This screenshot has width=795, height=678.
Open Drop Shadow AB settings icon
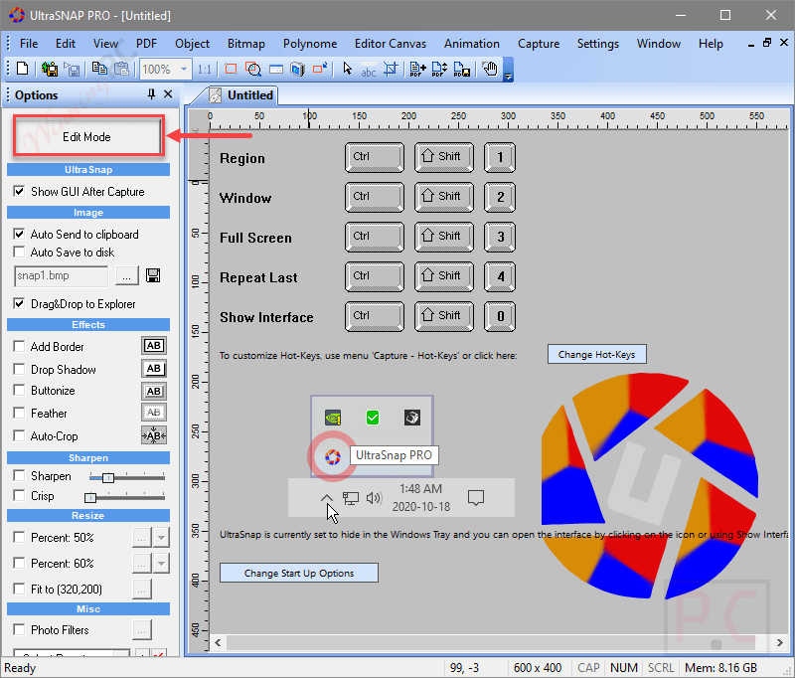[154, 369]
